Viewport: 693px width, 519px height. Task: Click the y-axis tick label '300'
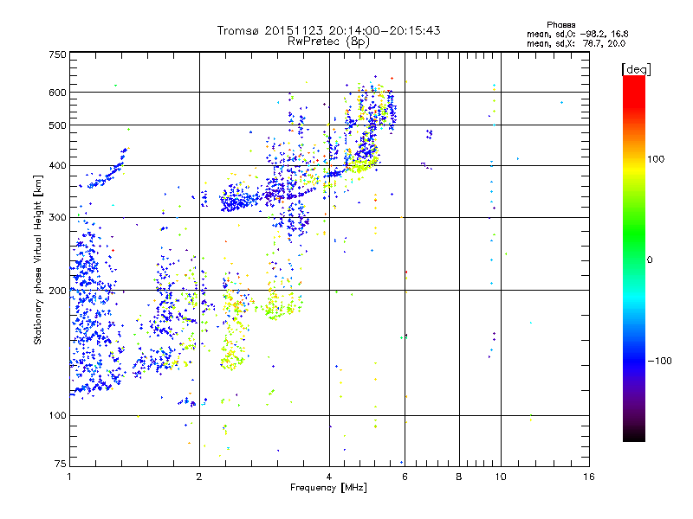click(x=57, y=217)
